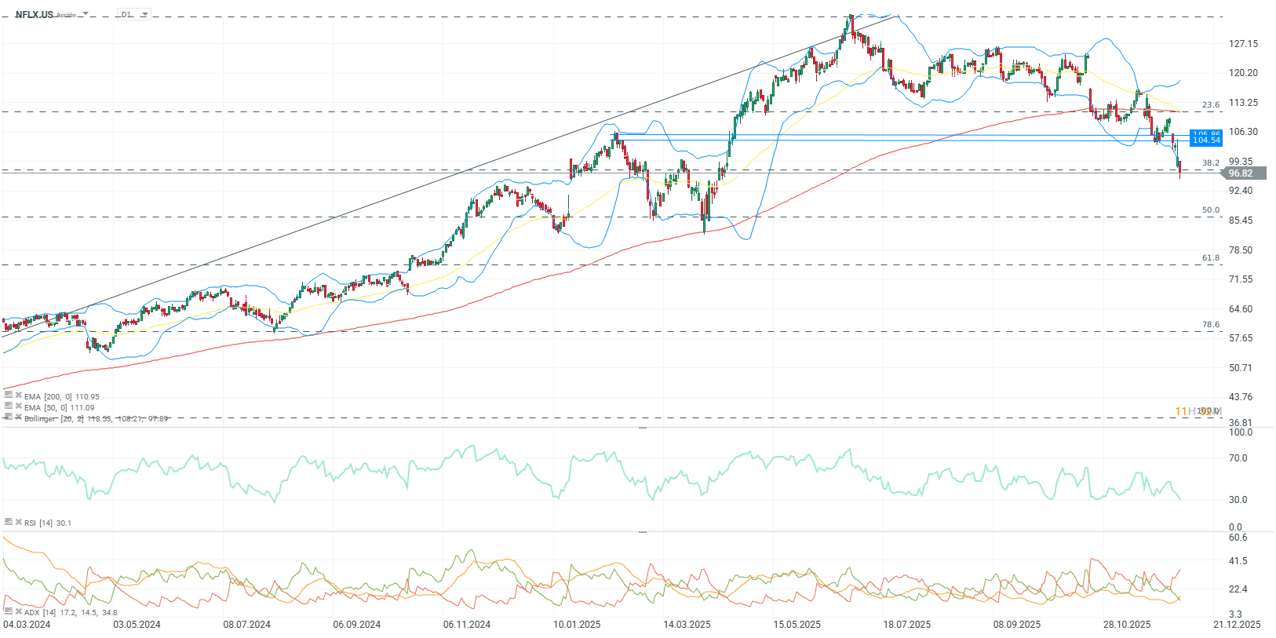Click the 08.07.2024 date on time axis

pyautogui.click(x=246, y=625)
